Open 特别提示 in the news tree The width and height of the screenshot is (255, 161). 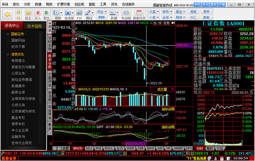18,61
